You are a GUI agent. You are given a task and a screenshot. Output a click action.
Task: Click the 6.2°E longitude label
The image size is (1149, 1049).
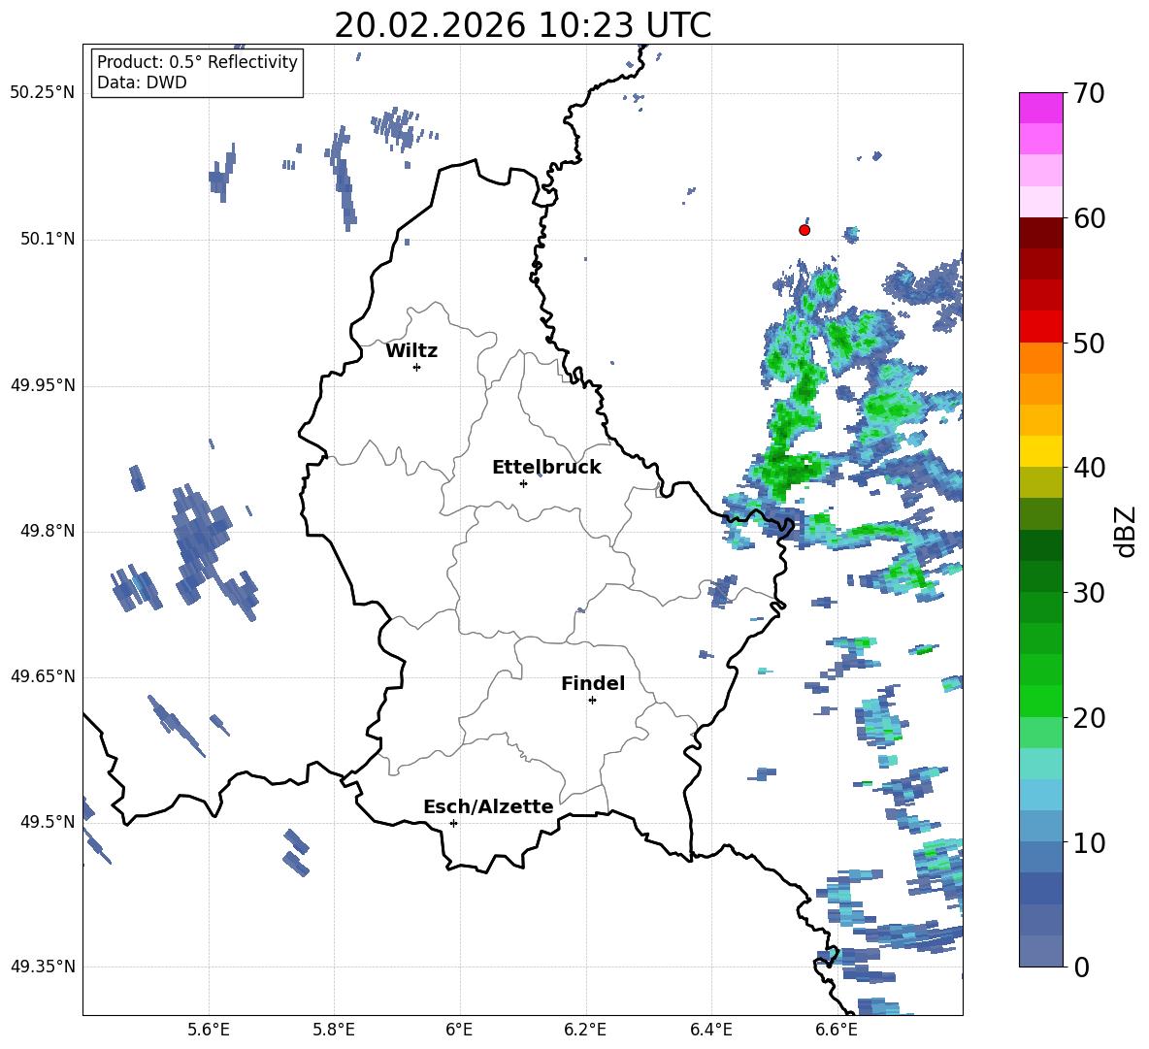pyautogui.click(x=585, y=1030)
